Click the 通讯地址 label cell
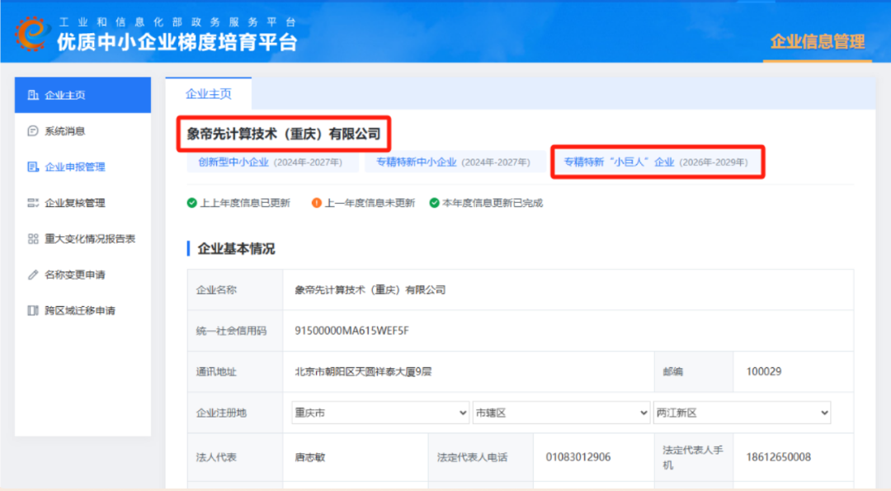This screenshot has width=891, height=491. tap(235, 371)
